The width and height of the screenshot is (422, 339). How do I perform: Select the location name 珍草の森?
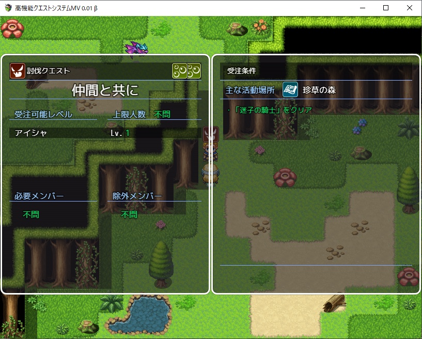tap(319, 90)
